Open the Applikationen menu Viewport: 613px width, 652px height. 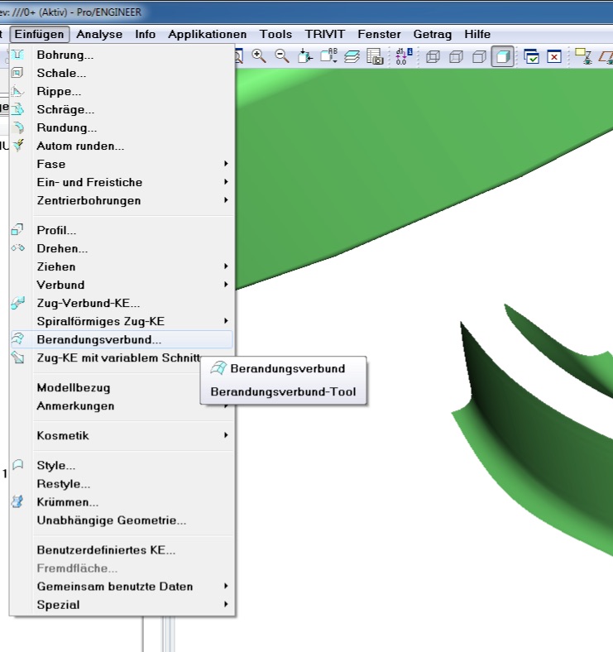[207, 34]
